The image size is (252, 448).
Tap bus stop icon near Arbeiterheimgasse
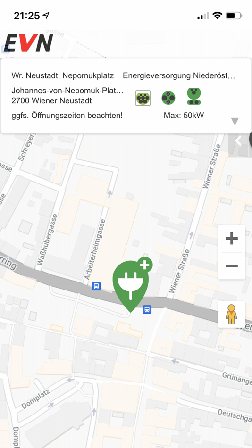point(96,286)
